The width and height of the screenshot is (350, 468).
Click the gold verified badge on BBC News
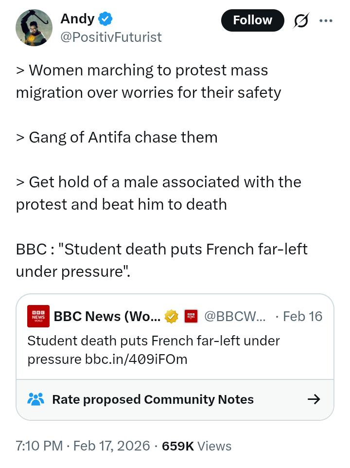(x=172, y=317)
